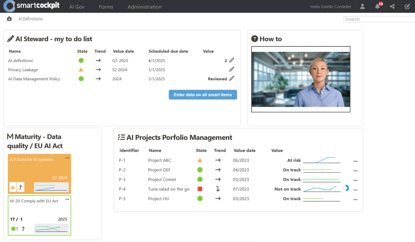Screen dimensions: 415x242
Task: Expand options for Tuna salad project
Action: click(x=355, y=190)
